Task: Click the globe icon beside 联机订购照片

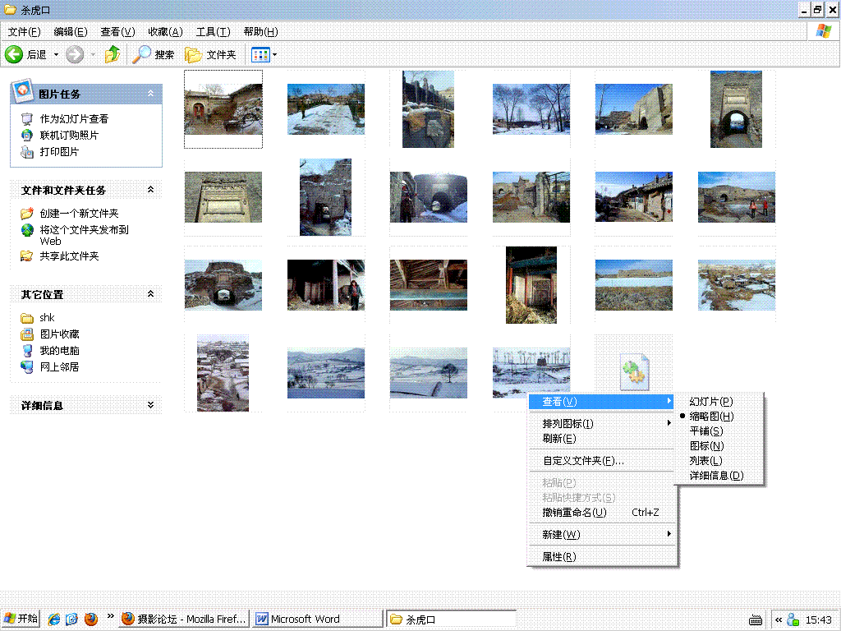Action: tap(27, 136)
